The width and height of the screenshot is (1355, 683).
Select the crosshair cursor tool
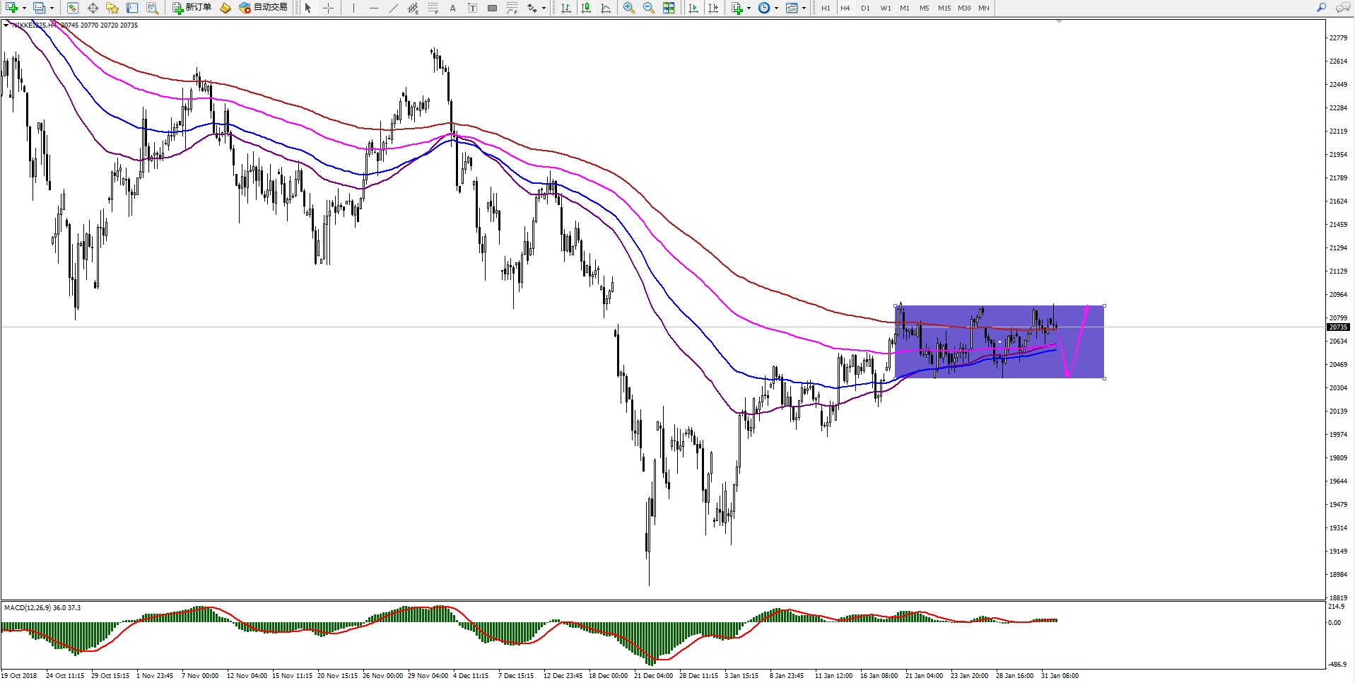point(329,8)
